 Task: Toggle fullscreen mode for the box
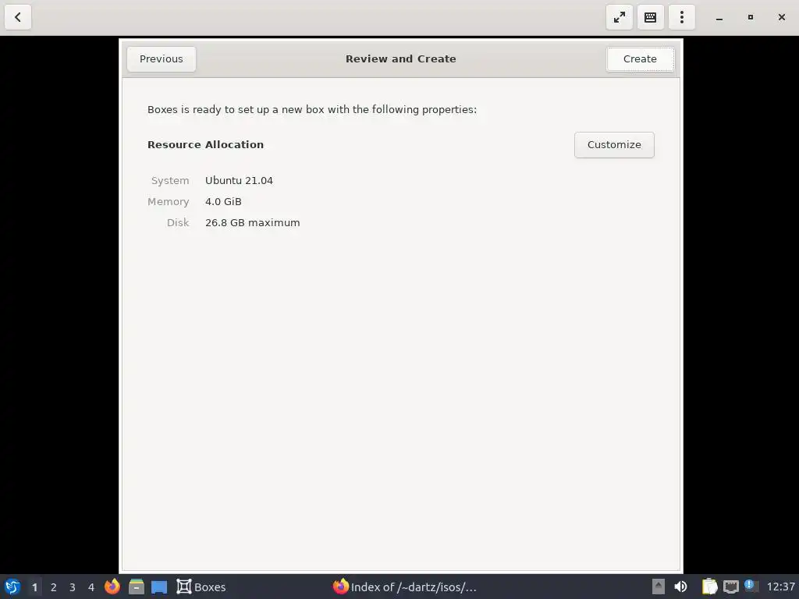(x=619, y=17)
